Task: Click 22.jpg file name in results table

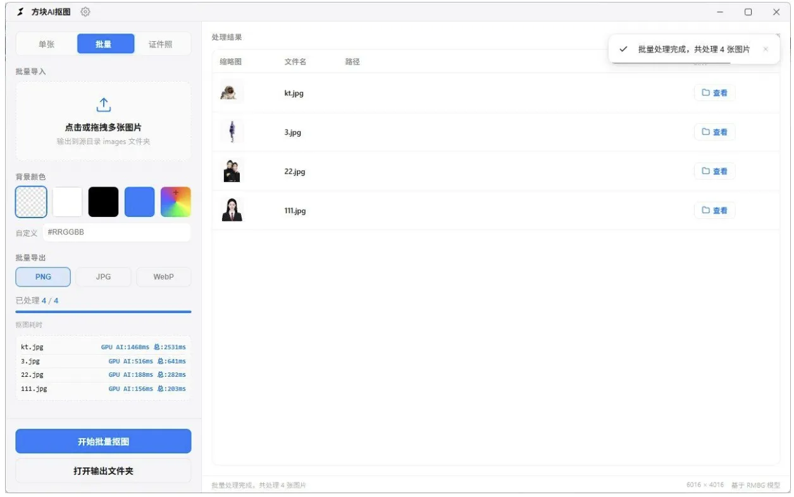Action: (295, 171)
